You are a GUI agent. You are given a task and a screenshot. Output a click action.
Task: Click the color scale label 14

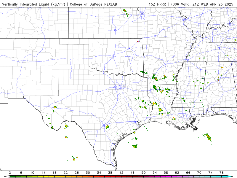tap(43, 173)
